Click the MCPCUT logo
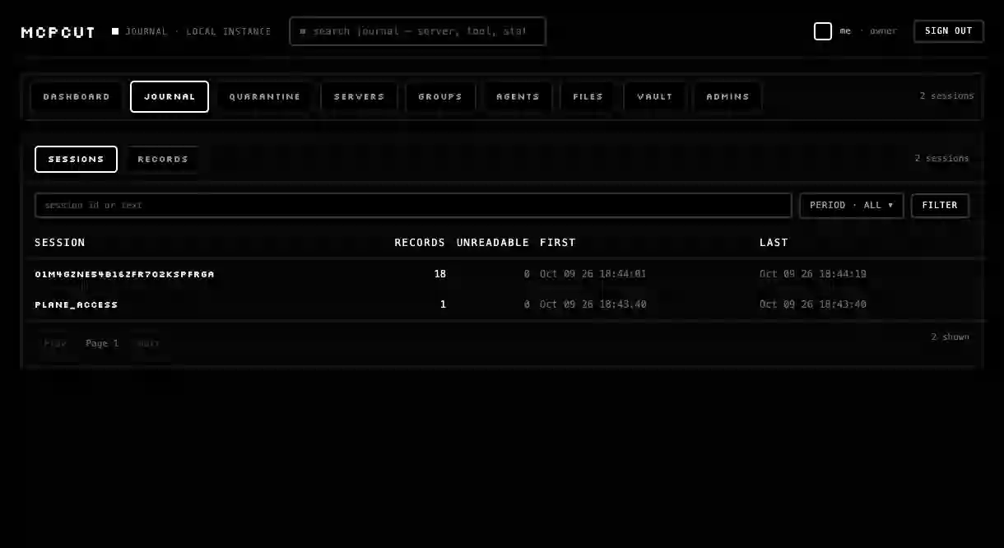The image size is (1004, 548). coord(58,32)
